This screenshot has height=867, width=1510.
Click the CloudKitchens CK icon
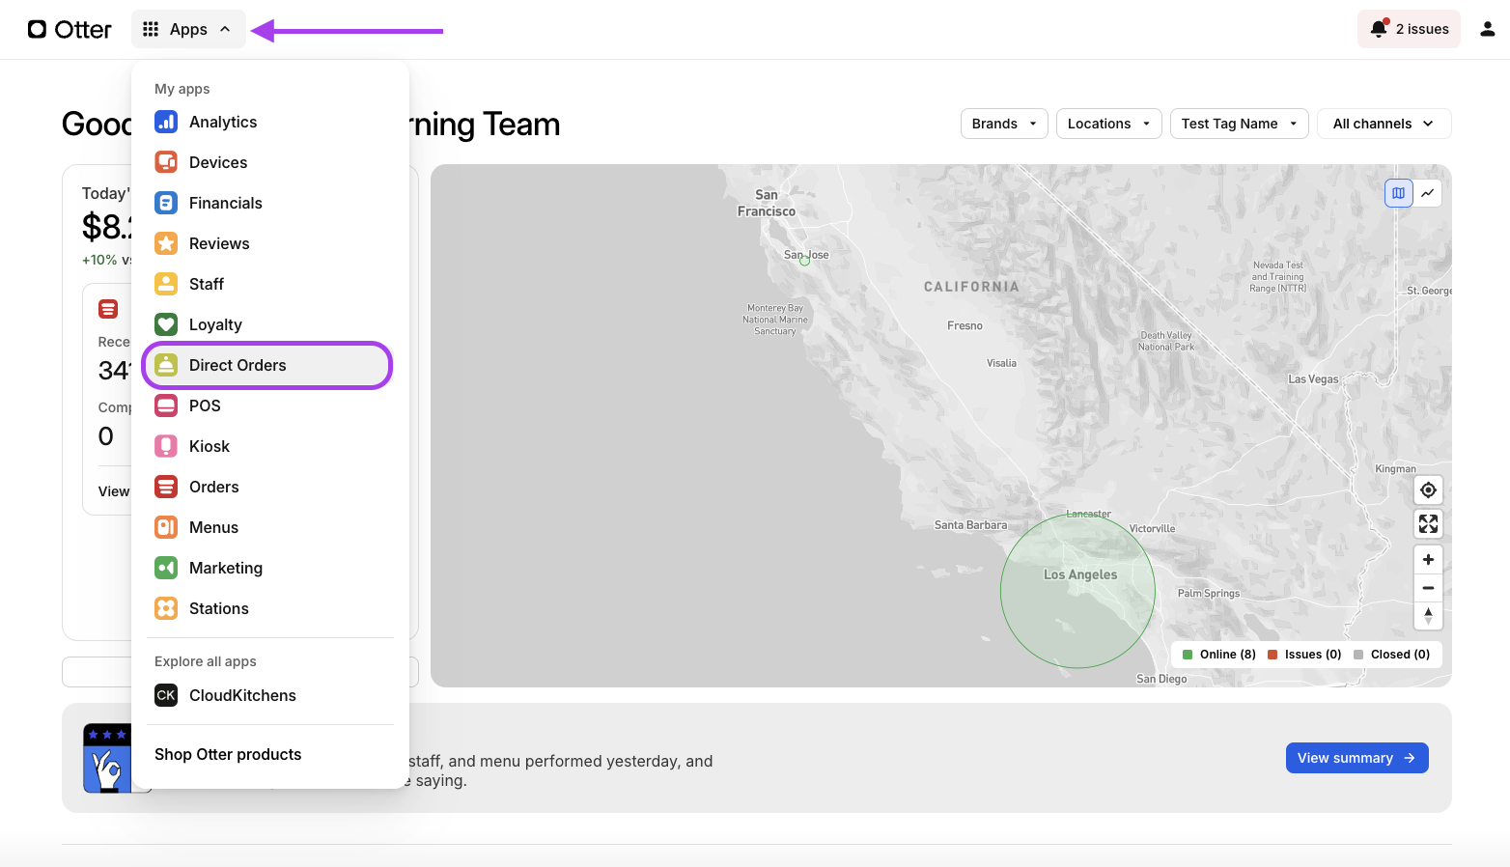pyautogui.click(x=166, y=695)
